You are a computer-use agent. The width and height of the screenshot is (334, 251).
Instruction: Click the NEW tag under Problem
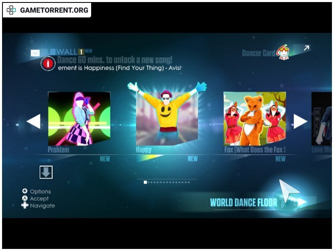point(105,159)
